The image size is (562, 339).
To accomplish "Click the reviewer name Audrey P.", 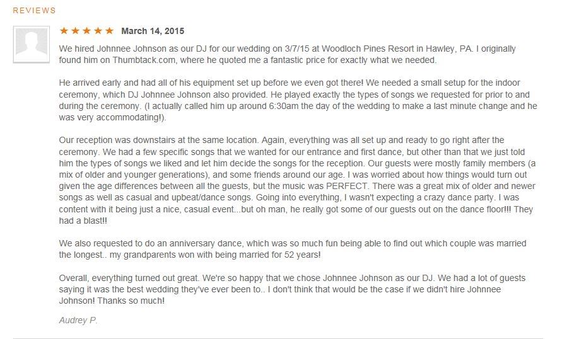I will [x=79, y=320].
